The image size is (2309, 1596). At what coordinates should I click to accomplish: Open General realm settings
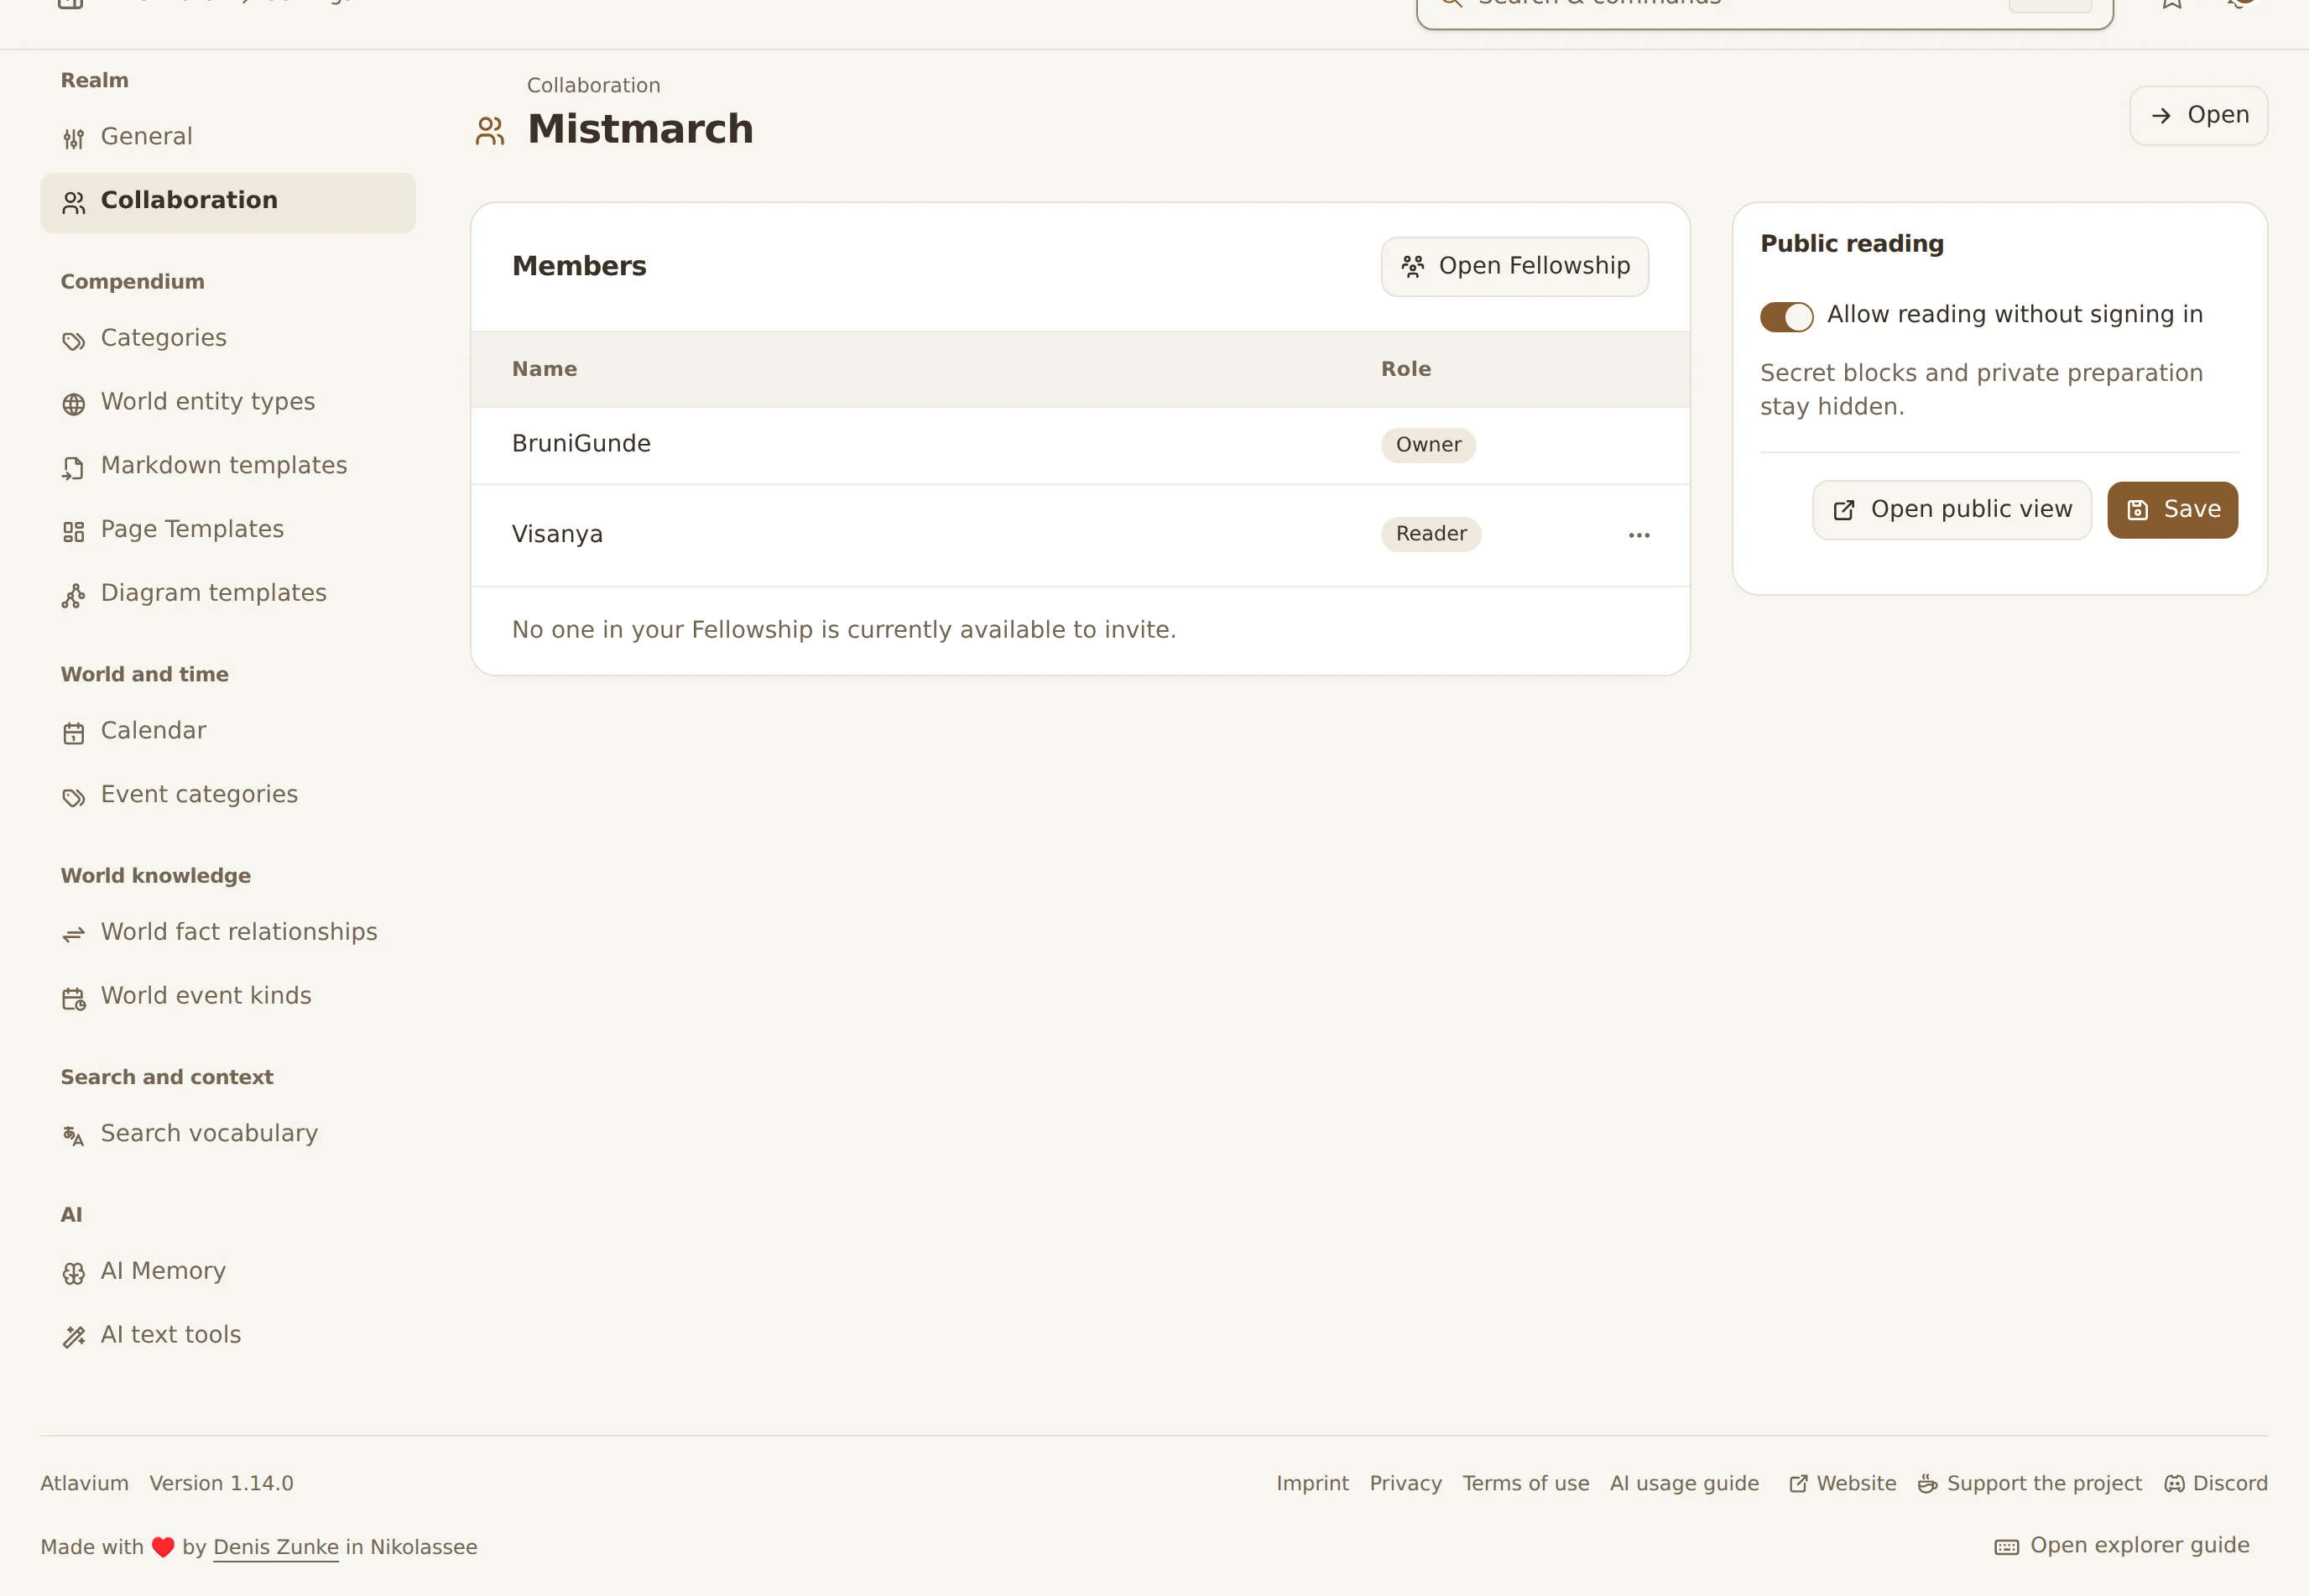pyautogui.click(x=227, y=137)
